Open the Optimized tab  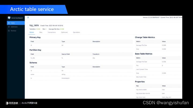[x=64, y=32]
